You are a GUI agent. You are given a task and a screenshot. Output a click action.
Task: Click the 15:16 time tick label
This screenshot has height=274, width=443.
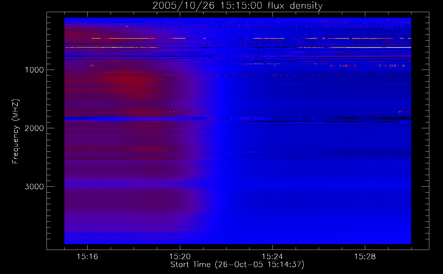(87, 257)
